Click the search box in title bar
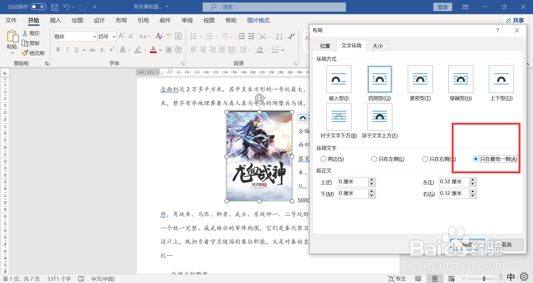This screenshot has width=533, height=283. click(x=274, y=7)
